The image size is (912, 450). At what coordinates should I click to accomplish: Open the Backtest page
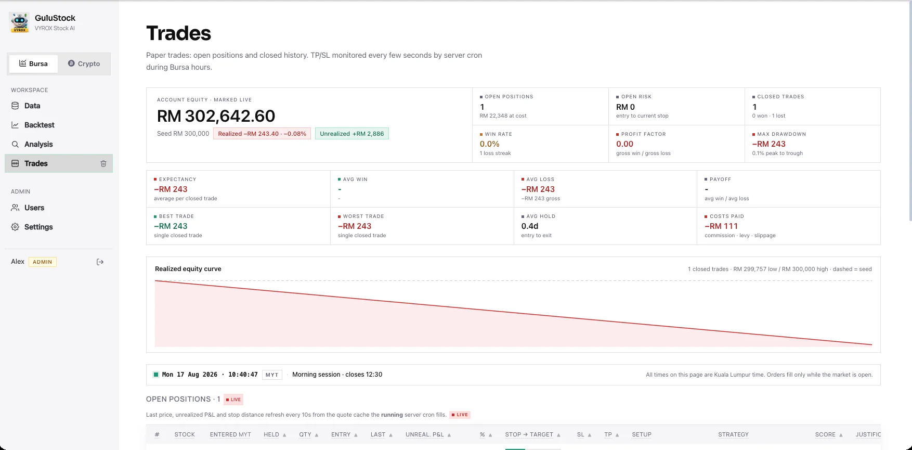(59, 125)
